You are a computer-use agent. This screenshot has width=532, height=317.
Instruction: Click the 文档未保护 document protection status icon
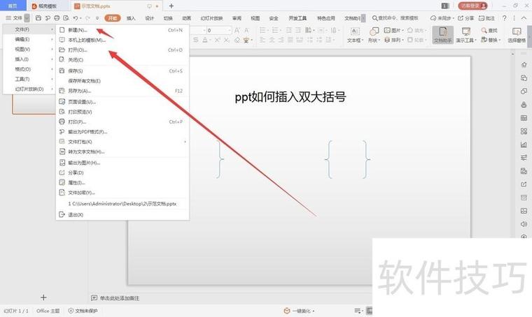(71, 311)
